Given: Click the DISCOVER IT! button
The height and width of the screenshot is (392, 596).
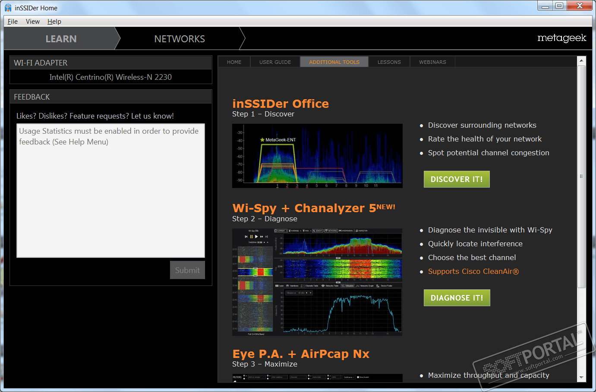Looking at the screenshot, I should [457, 179].
